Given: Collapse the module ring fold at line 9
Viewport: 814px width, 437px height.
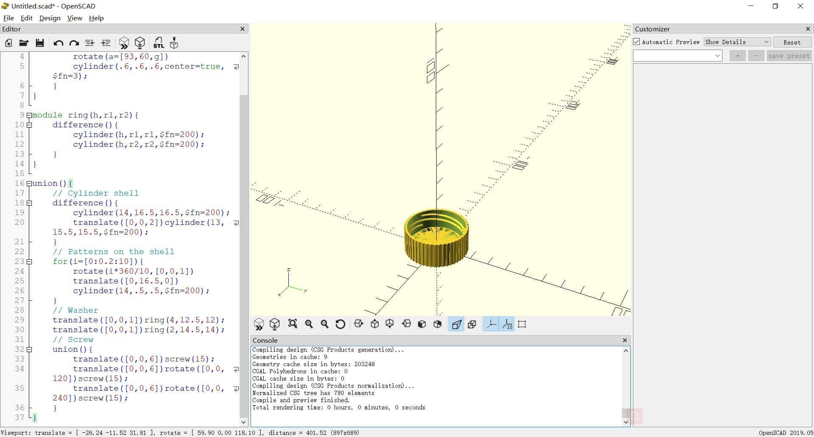Looking at the screenshot, I should [29, 115].
